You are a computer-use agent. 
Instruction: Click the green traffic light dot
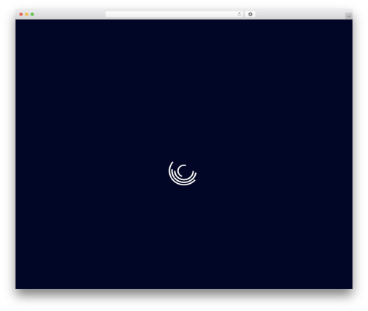pos(32,15)
